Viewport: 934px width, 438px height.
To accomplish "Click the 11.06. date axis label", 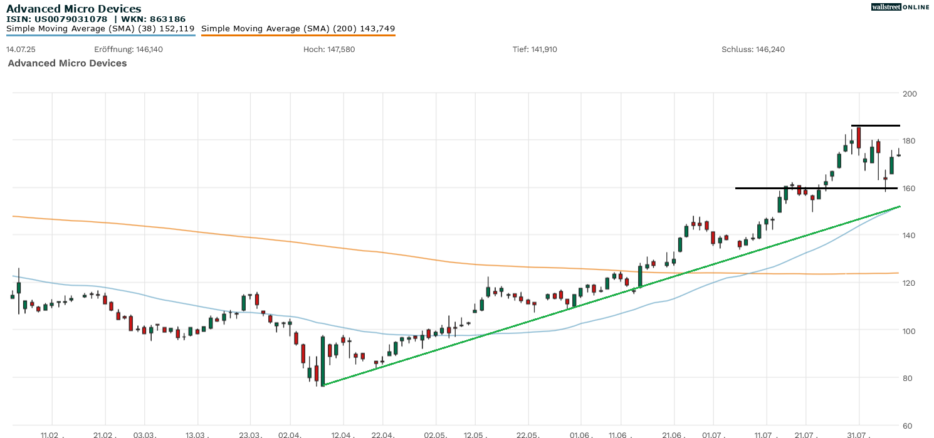I will [620, 434].
